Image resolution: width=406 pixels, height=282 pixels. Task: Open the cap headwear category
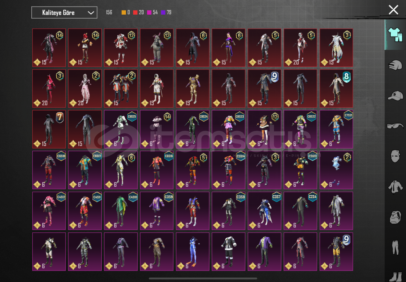tap(395, 96)
